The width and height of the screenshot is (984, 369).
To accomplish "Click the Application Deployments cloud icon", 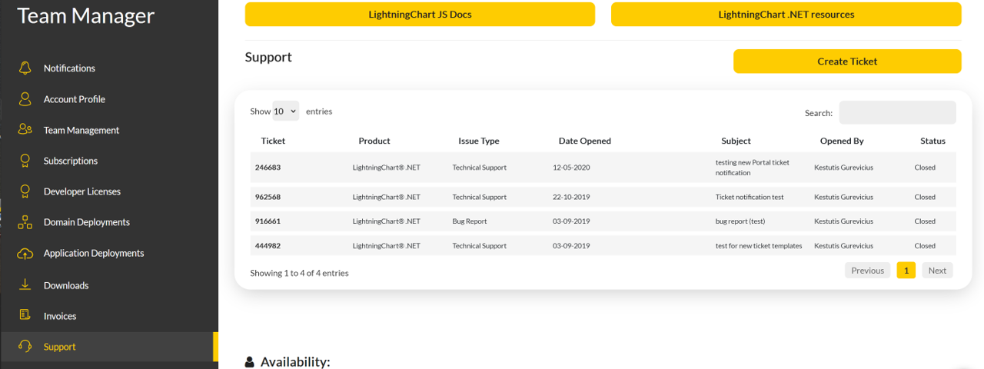I will 25,253.
